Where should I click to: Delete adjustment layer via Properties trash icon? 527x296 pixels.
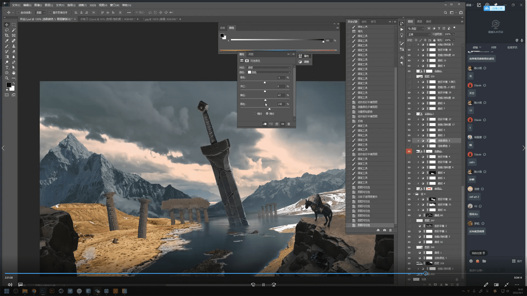click(289, 124)
